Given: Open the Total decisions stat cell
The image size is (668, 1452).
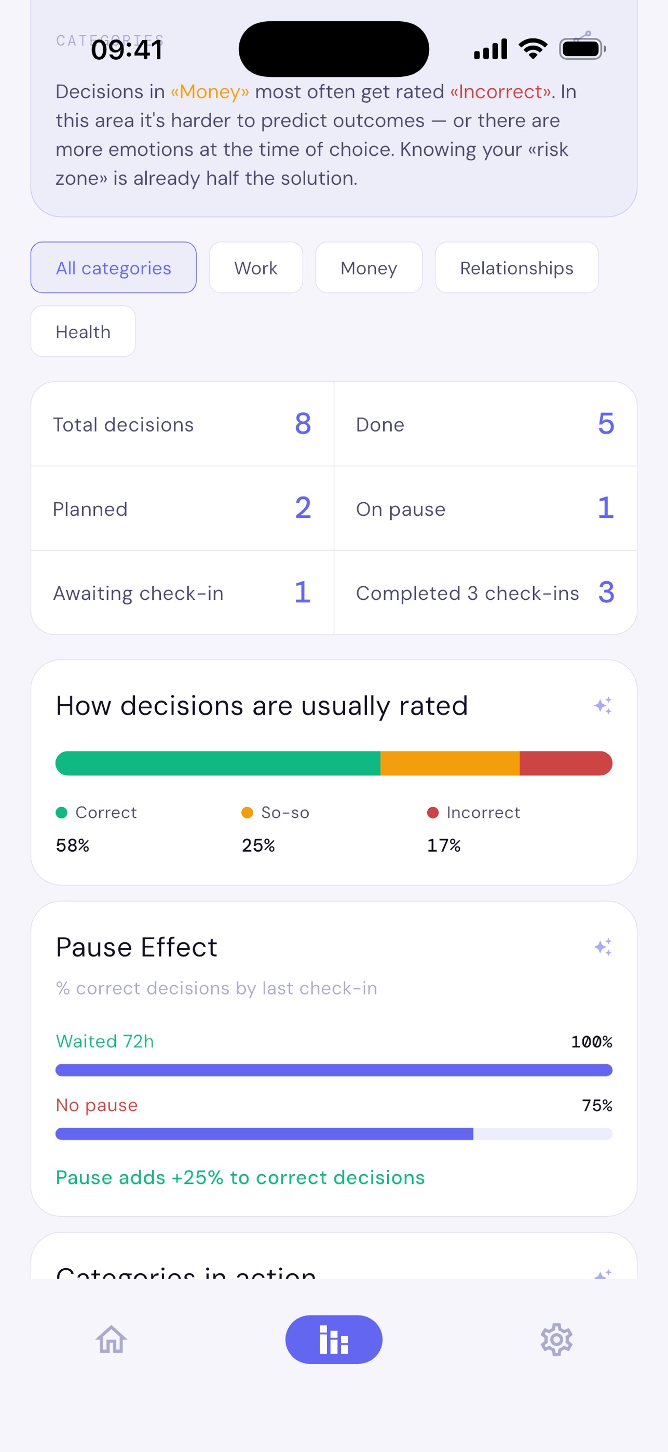Looking at the screenshot, I should (x=183, y=424).
